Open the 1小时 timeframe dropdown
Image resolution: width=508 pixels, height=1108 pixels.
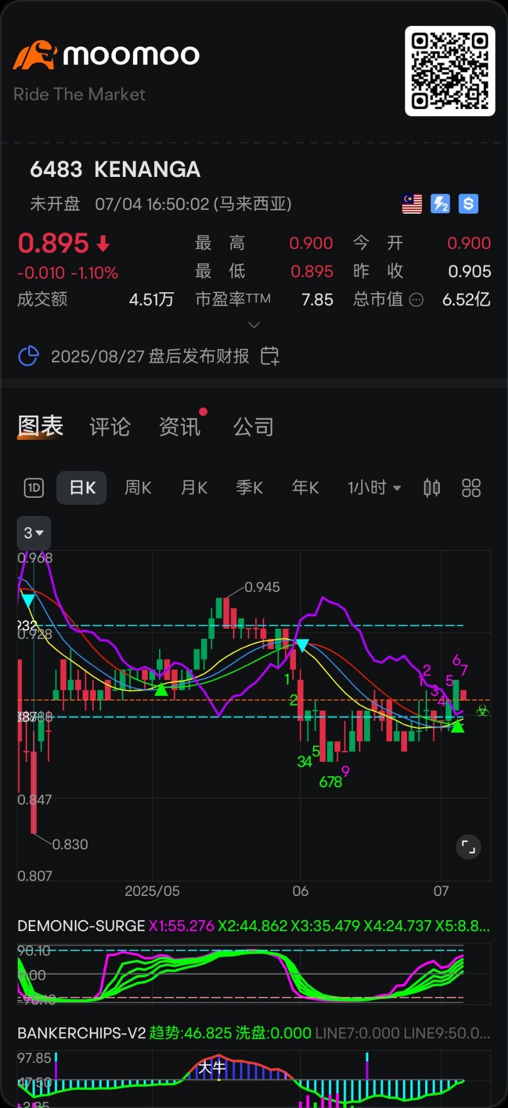(374, 488)
